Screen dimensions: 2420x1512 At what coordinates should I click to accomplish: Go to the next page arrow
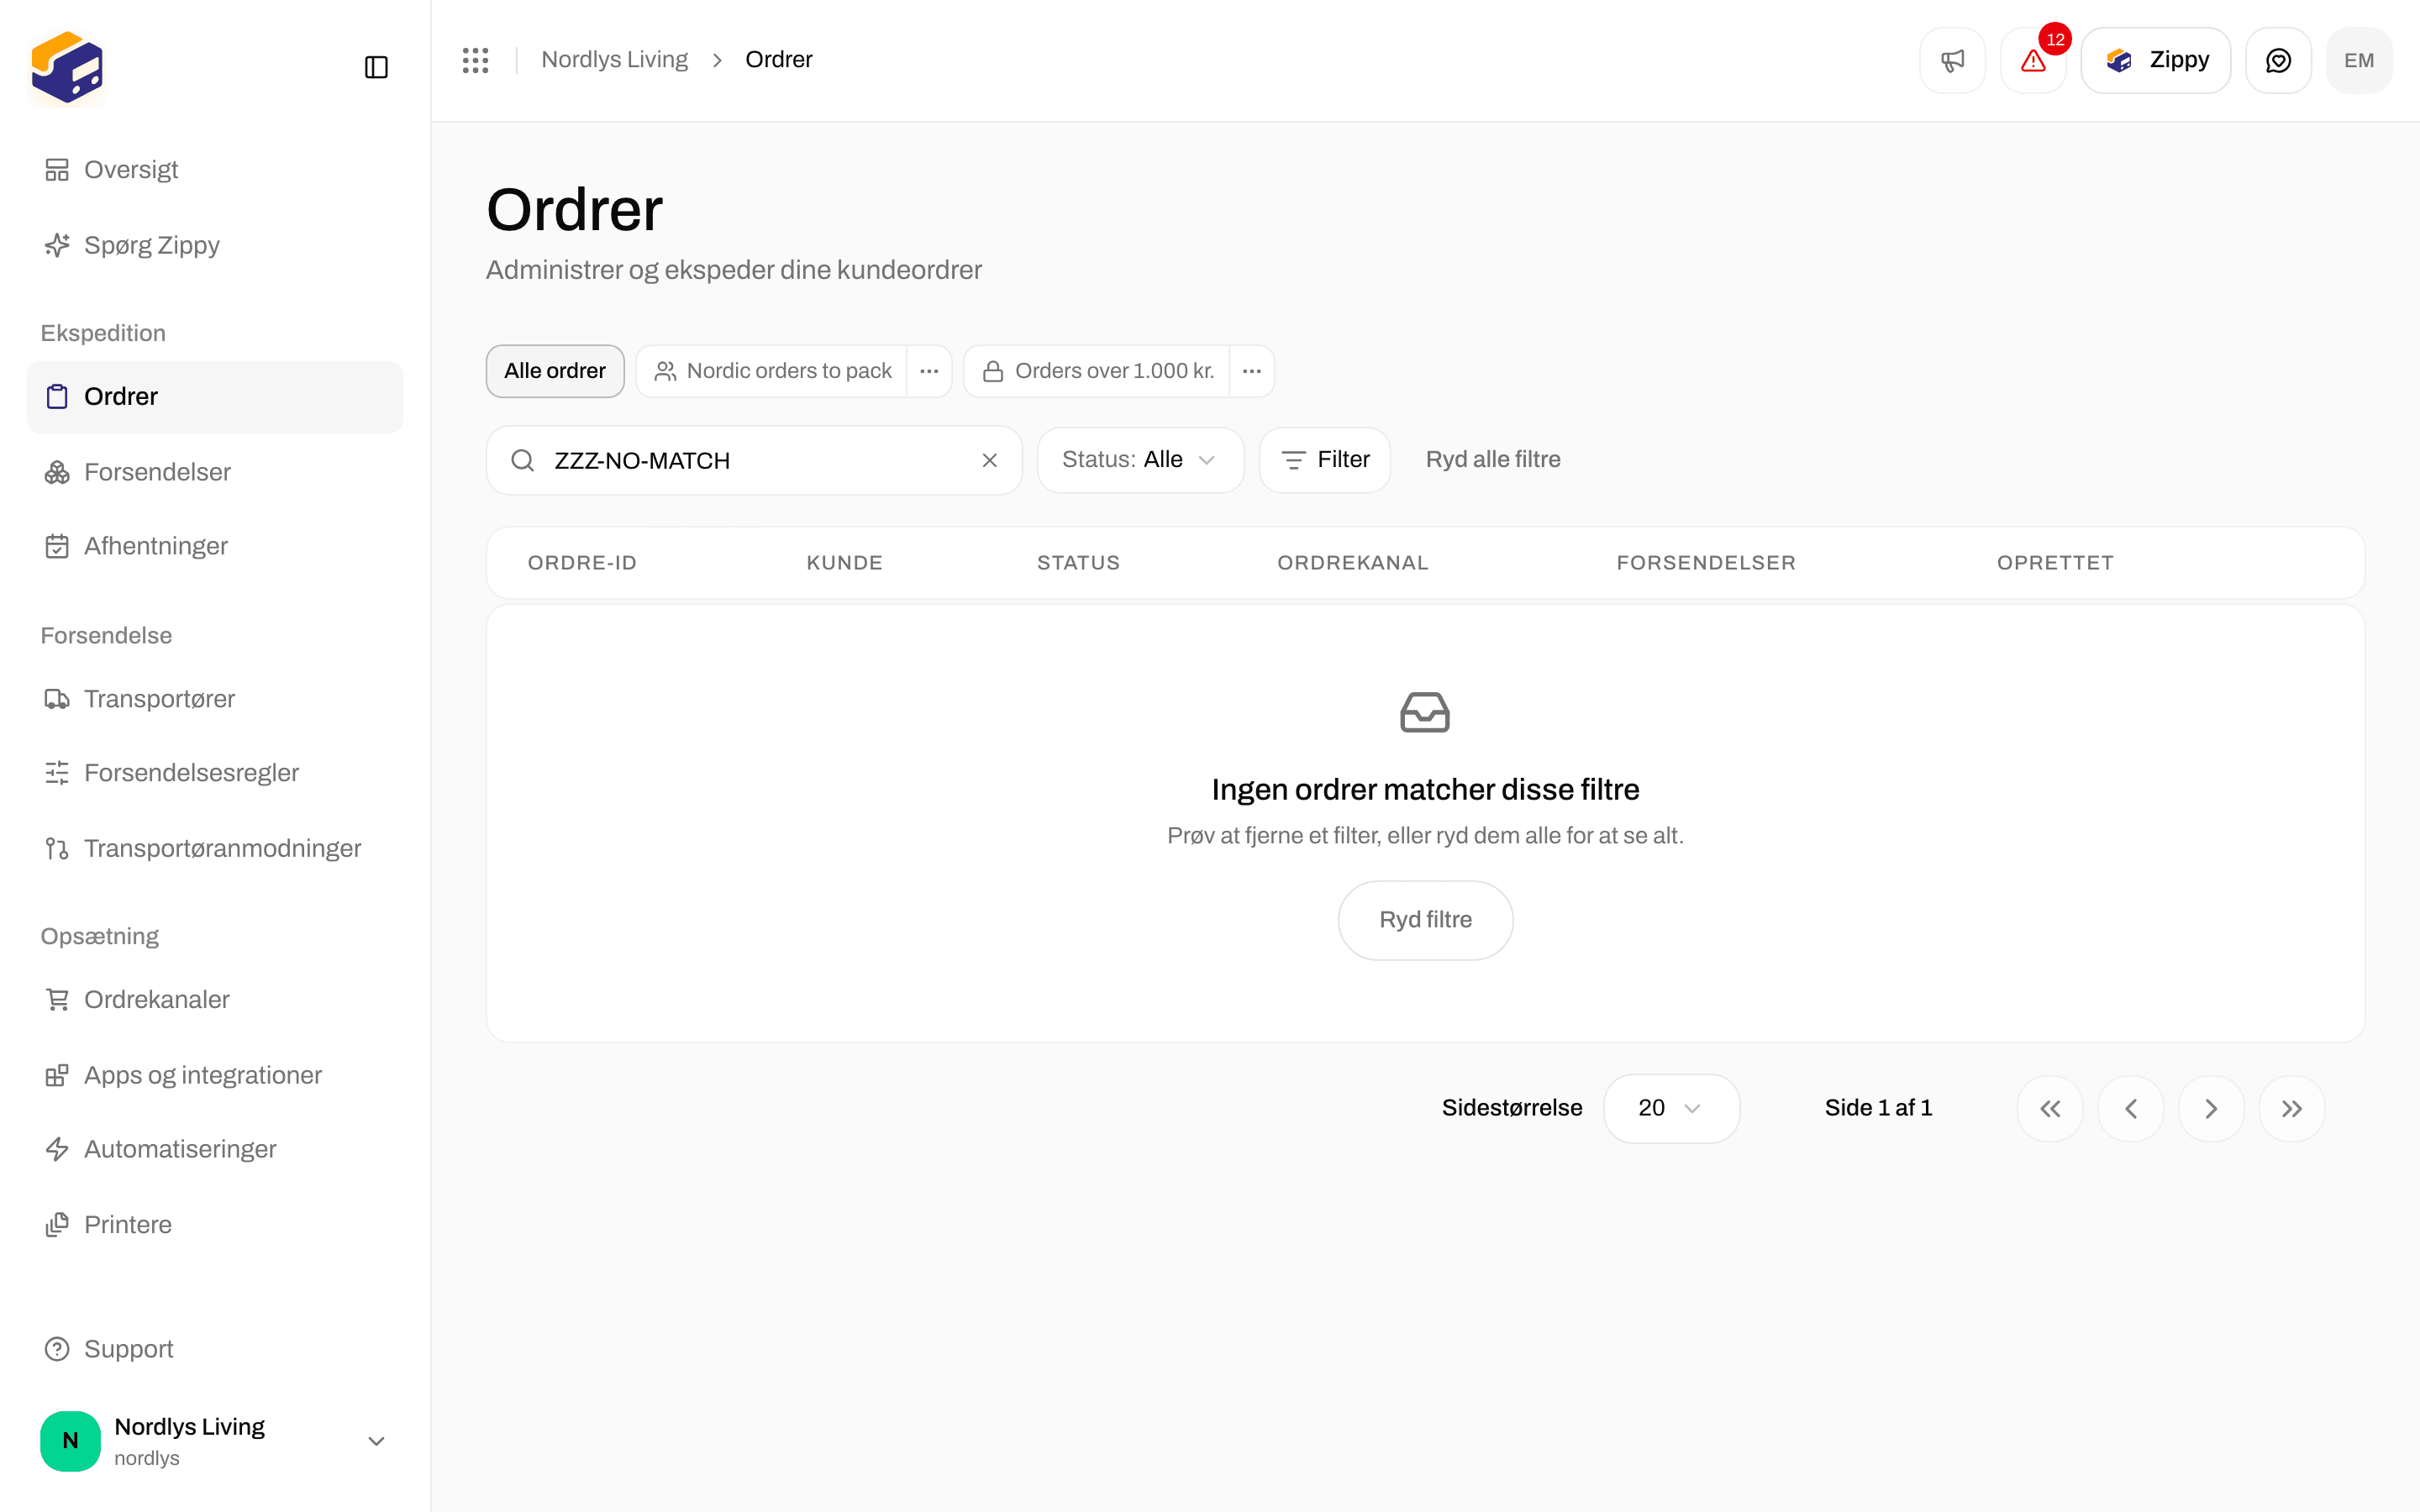pos(2211,1108)
